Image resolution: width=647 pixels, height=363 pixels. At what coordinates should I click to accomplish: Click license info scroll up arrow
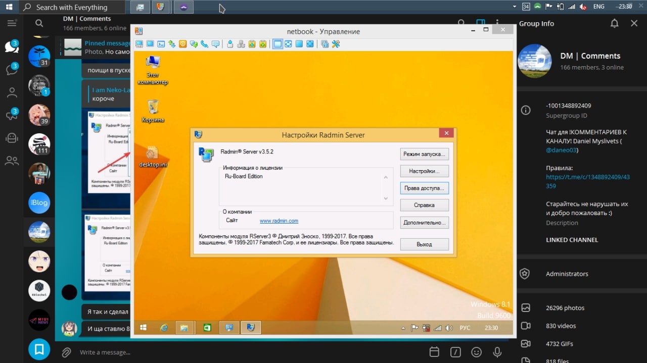(386, 177)
